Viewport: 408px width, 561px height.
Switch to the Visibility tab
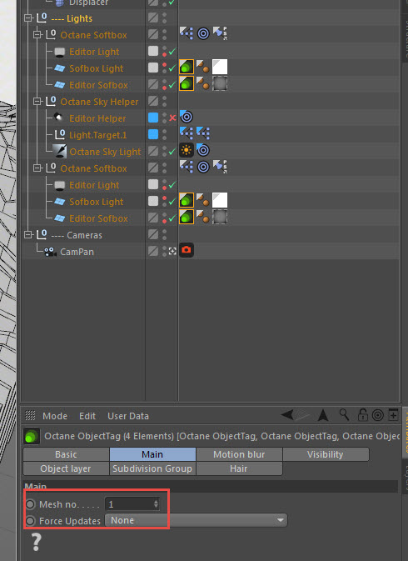point(326,454)
